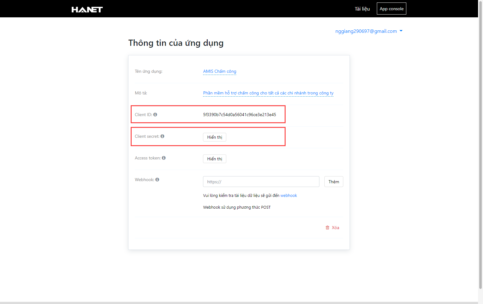Click the Thông tin của ứng dụng heading

click(176, 43)
